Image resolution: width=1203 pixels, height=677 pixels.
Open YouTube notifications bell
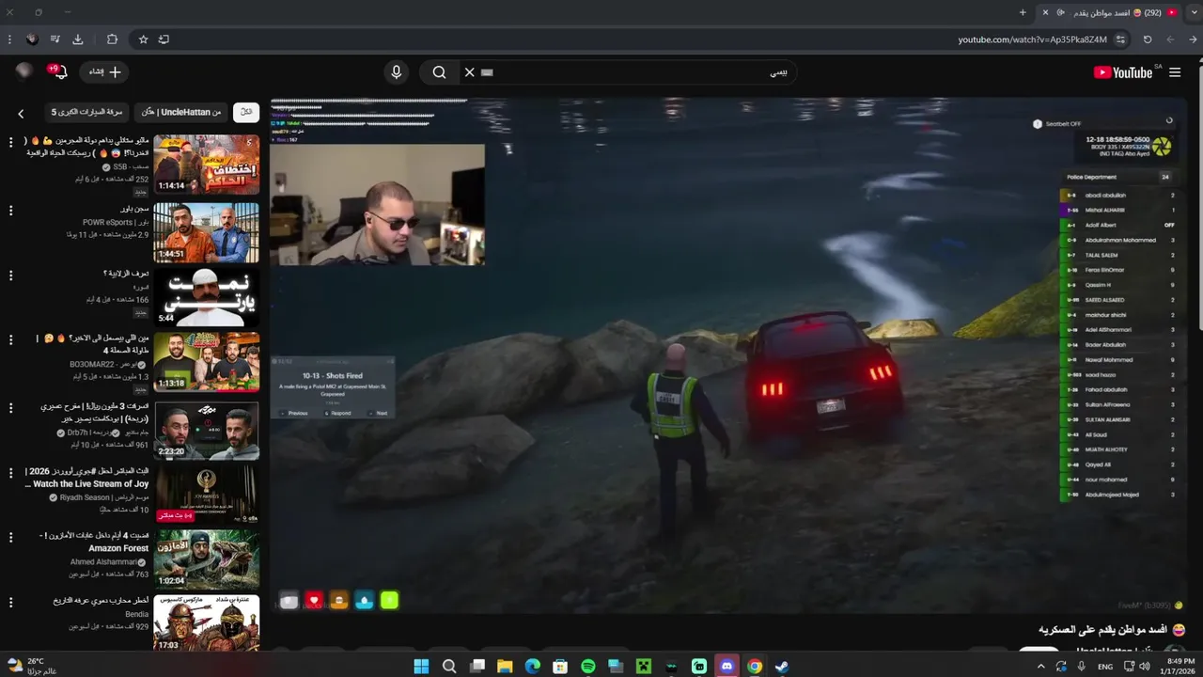pyautogui.click(x=59, y=72)
